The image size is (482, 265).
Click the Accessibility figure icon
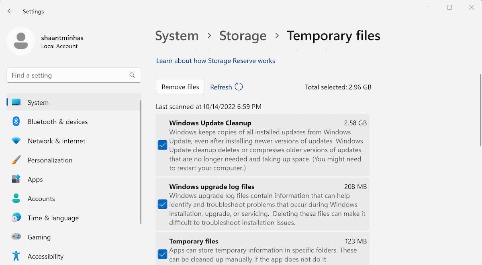coord(16,256)
